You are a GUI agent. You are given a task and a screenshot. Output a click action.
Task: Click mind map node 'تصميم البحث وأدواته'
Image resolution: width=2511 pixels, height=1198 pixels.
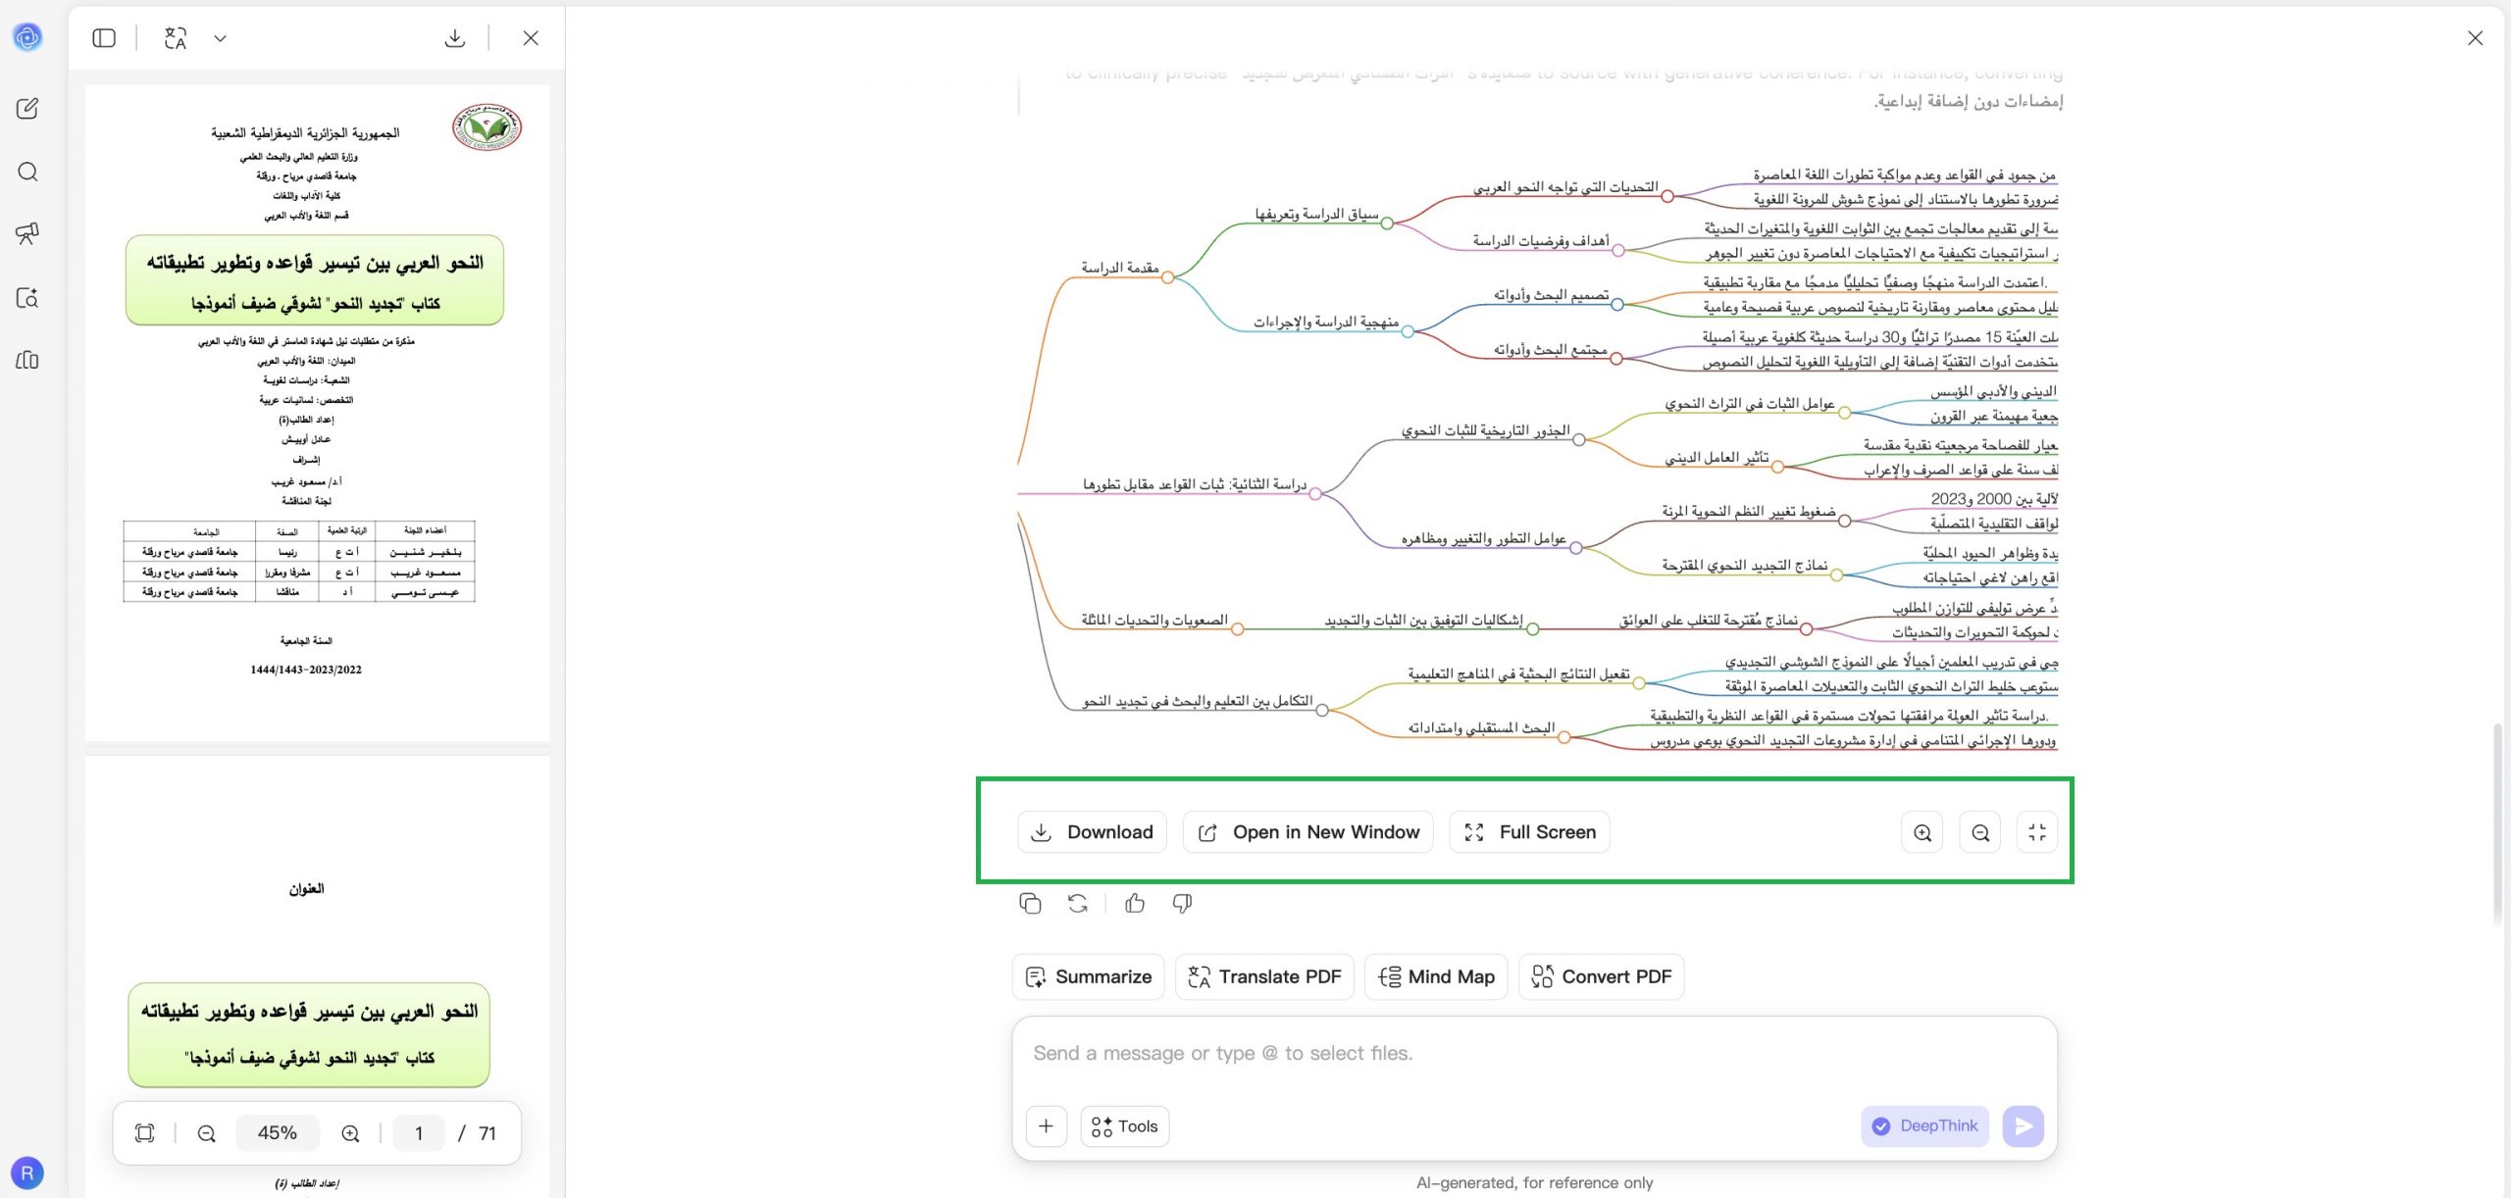coord(1551,294)
